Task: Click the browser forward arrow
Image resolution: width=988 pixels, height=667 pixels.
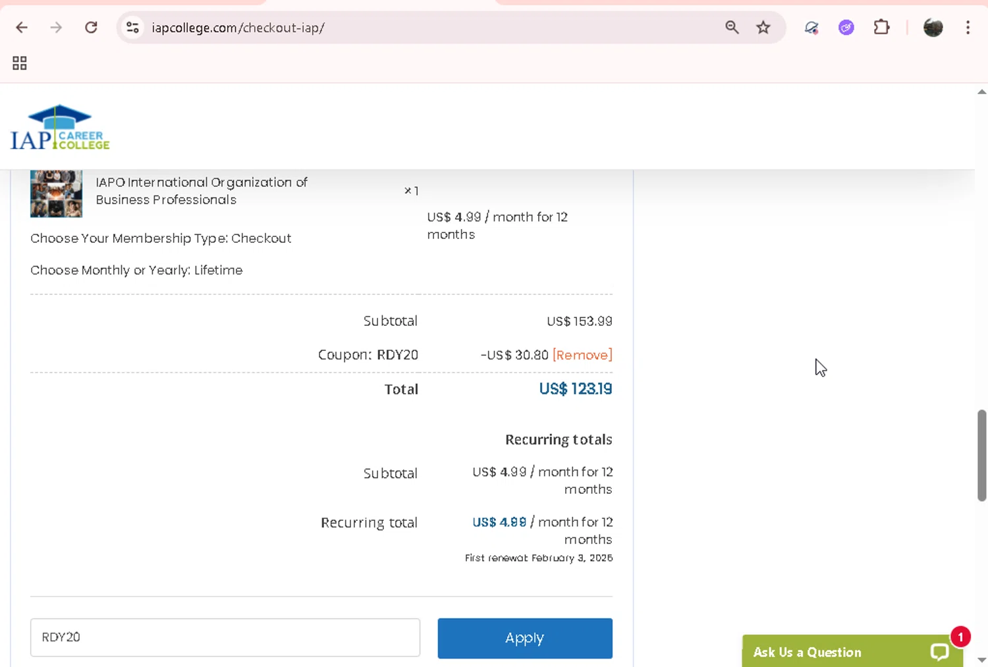Action: click(x=57, y=28)
